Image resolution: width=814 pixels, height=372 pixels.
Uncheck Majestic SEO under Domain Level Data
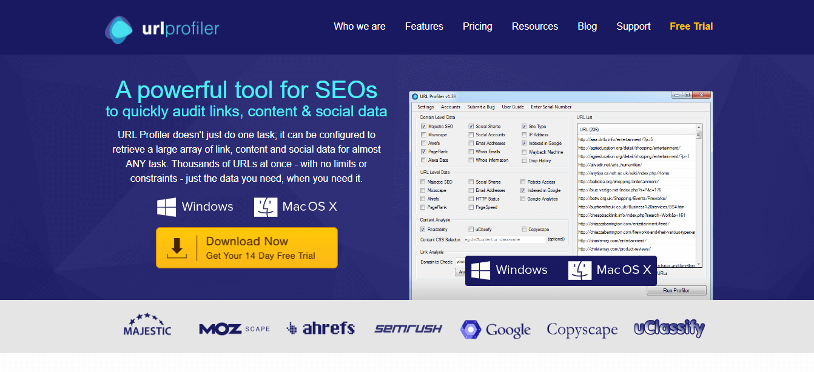click(423, 126)
